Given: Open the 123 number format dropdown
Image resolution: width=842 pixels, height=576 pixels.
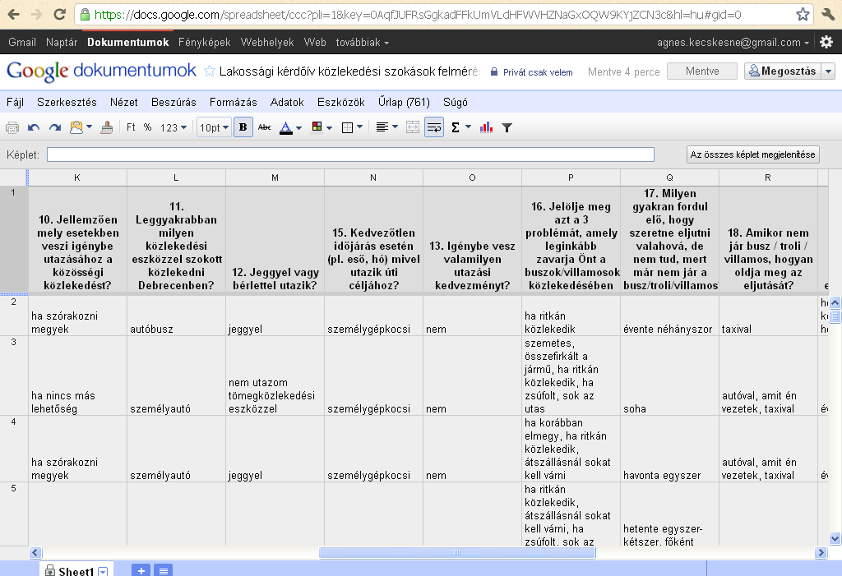Looking at the screenshot, I should pos(173,127).
